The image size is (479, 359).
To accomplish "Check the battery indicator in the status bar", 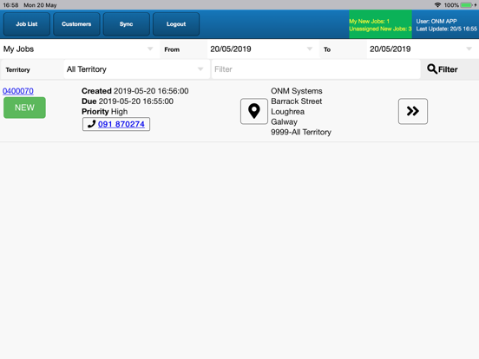I will 466,5.
